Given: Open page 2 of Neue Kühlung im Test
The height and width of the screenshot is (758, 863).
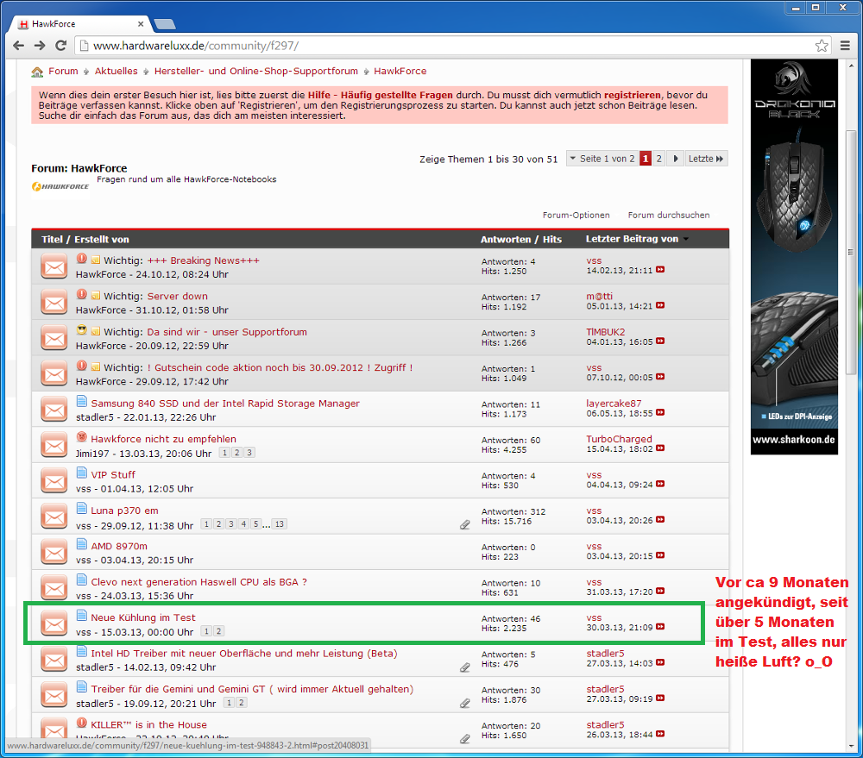Looking at the screenshot, I should tap(218, 631).
